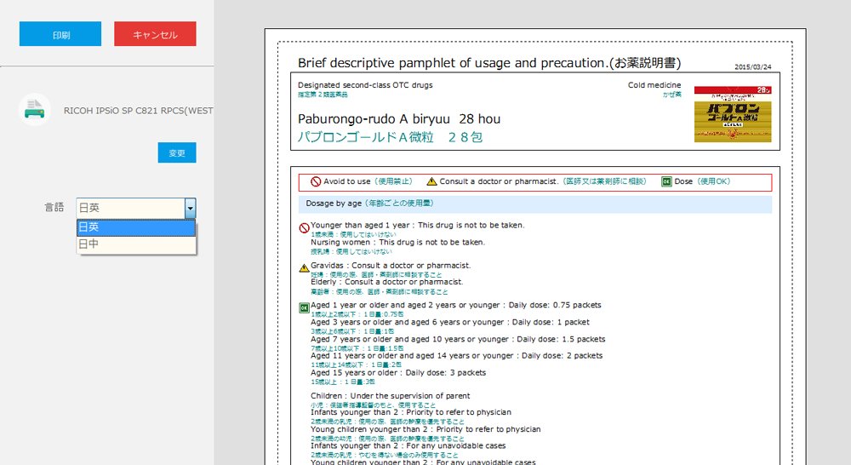Screen dimensions: 851x465
Task: Click the printer icon beside RICOH IPSiO
Action: [35, 110]
